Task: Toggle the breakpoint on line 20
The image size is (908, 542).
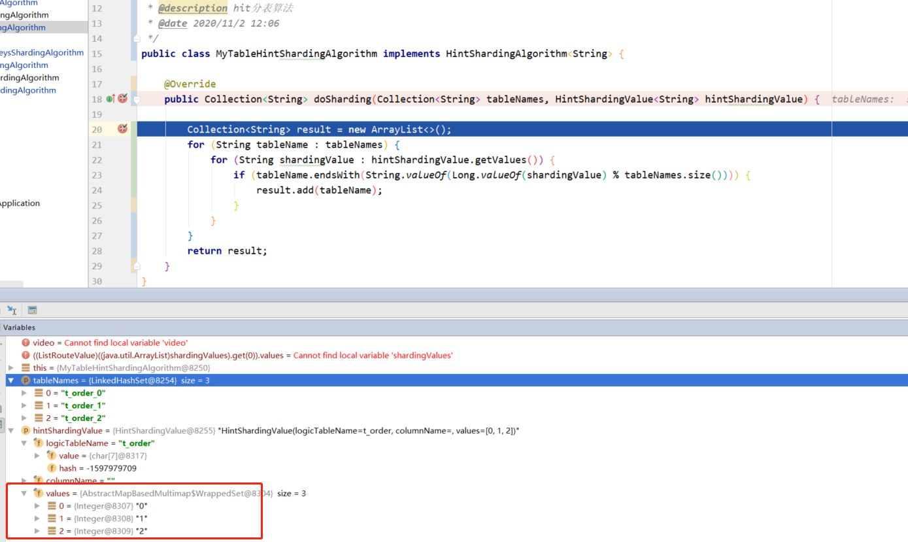Action: click(122, 129)
